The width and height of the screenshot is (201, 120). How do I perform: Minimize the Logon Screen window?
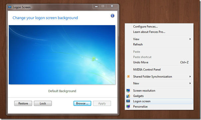point(96,6)
